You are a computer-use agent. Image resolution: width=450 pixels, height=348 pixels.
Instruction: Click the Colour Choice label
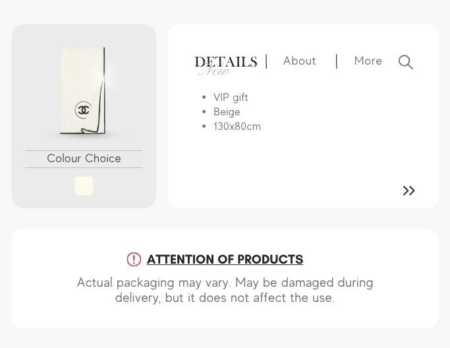click(x=84, y=158)
